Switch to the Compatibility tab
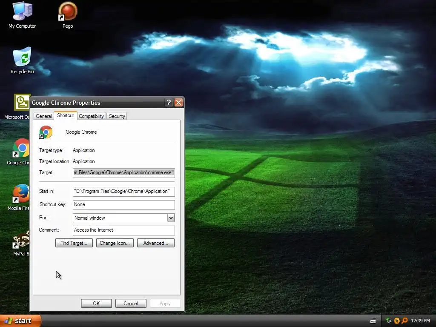The image size is (436, 327). pos(91,116)
